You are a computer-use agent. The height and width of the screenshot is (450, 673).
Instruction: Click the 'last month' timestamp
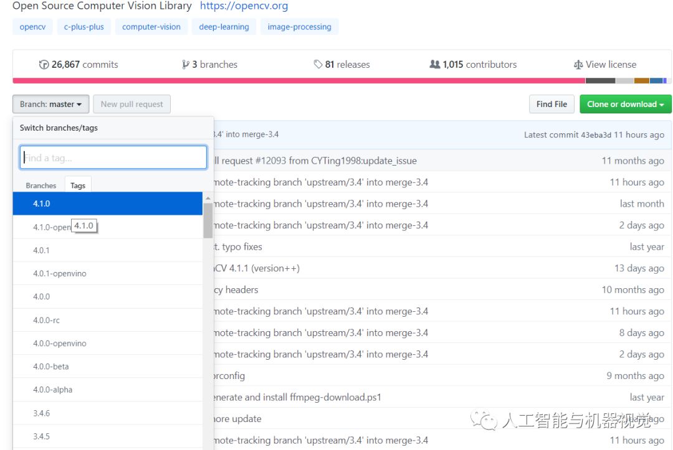point(642,204)
